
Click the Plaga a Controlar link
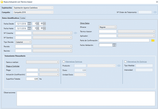pyautogui.click(x=13, y=66)
